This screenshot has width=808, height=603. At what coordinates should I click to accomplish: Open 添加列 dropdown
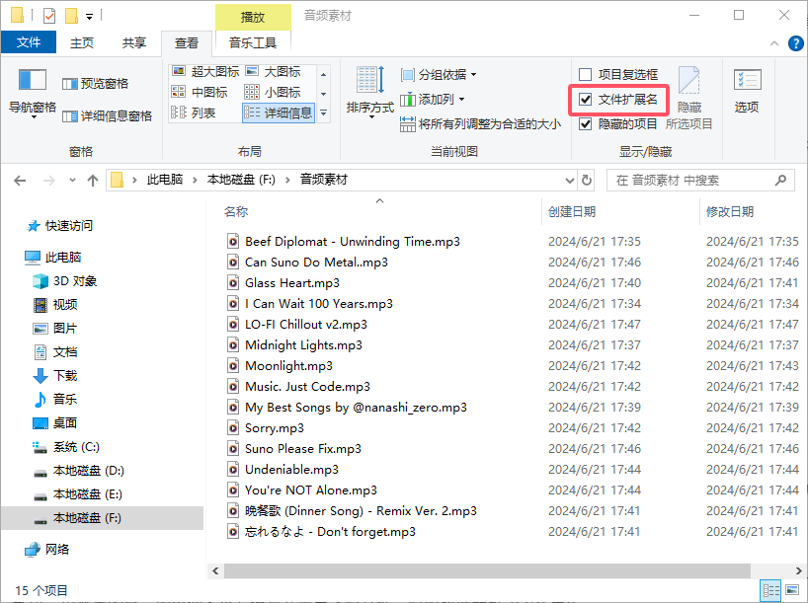coord(433,99)
